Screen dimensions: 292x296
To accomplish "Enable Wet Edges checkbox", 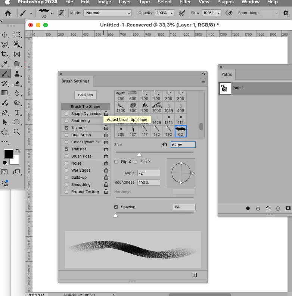I will pyautogui.click(x=66, y=171).
